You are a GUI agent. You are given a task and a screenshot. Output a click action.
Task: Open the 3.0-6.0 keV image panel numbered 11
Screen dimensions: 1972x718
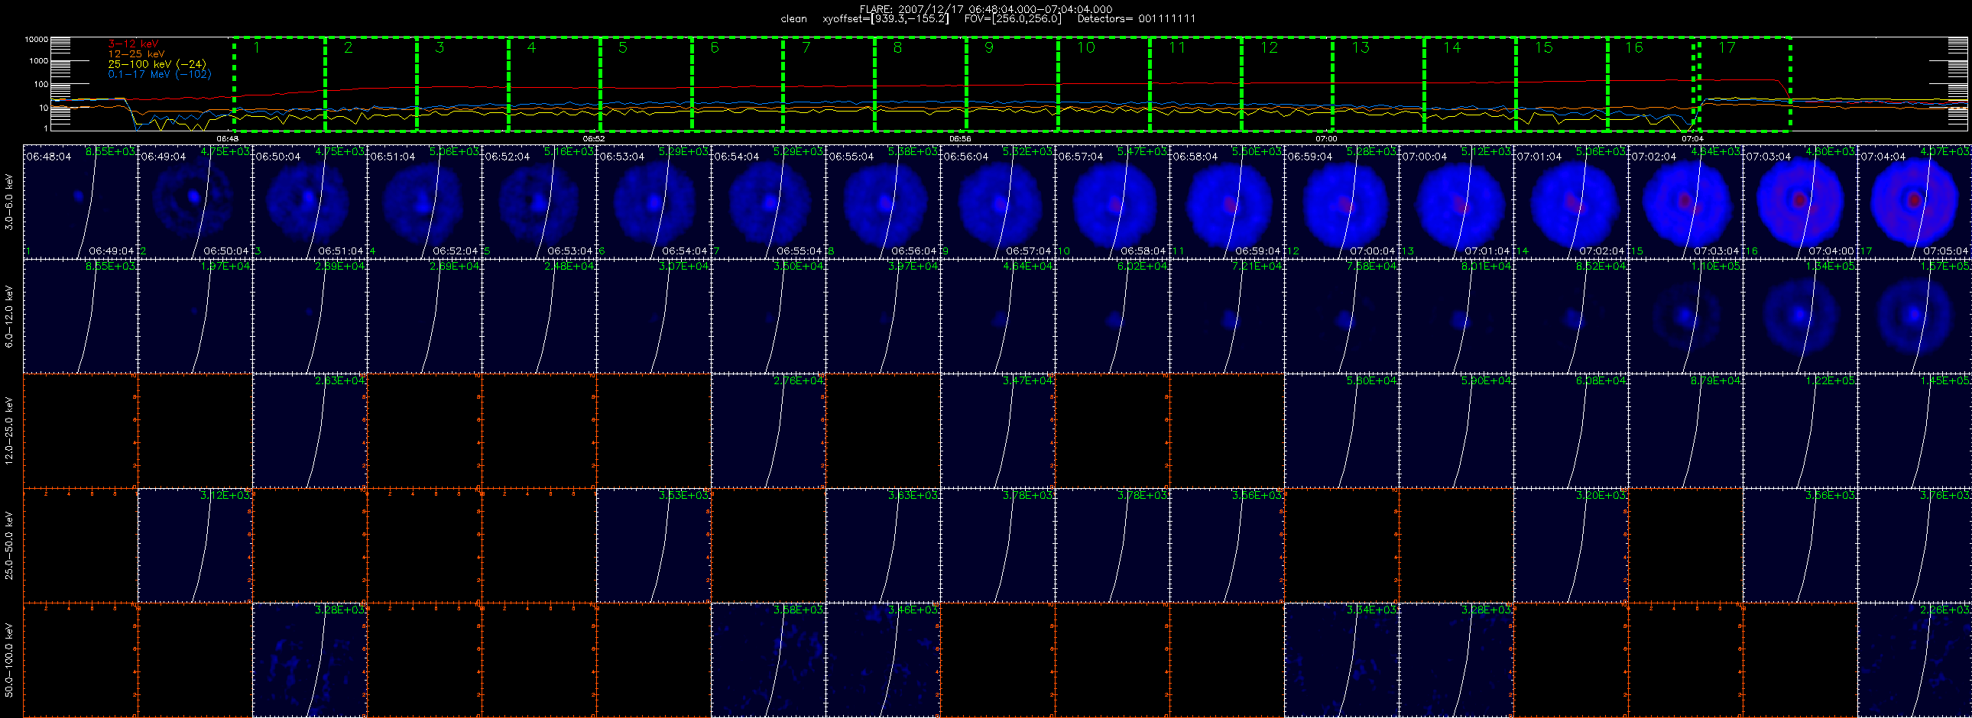click(1227, 202)
